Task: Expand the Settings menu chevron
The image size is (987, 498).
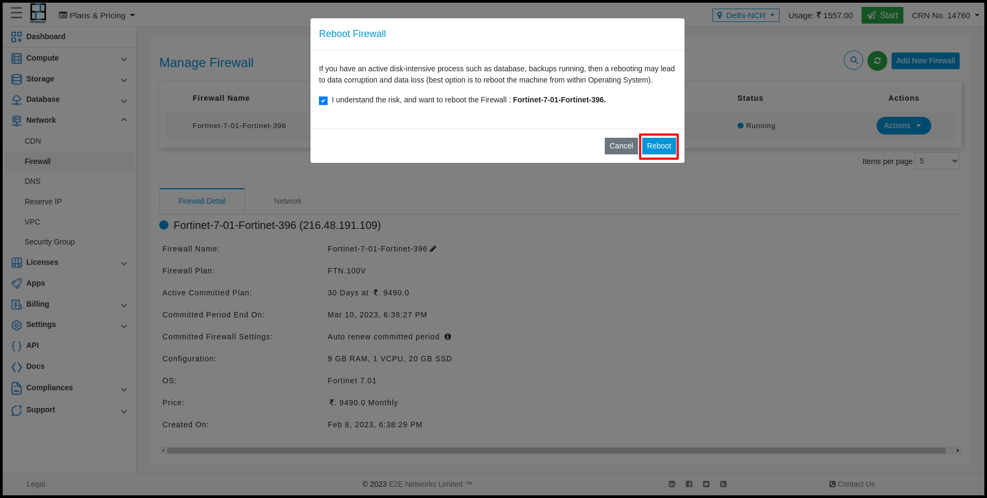Action: point(124,326)
